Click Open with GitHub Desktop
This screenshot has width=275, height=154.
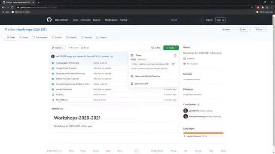coord(147,76)
